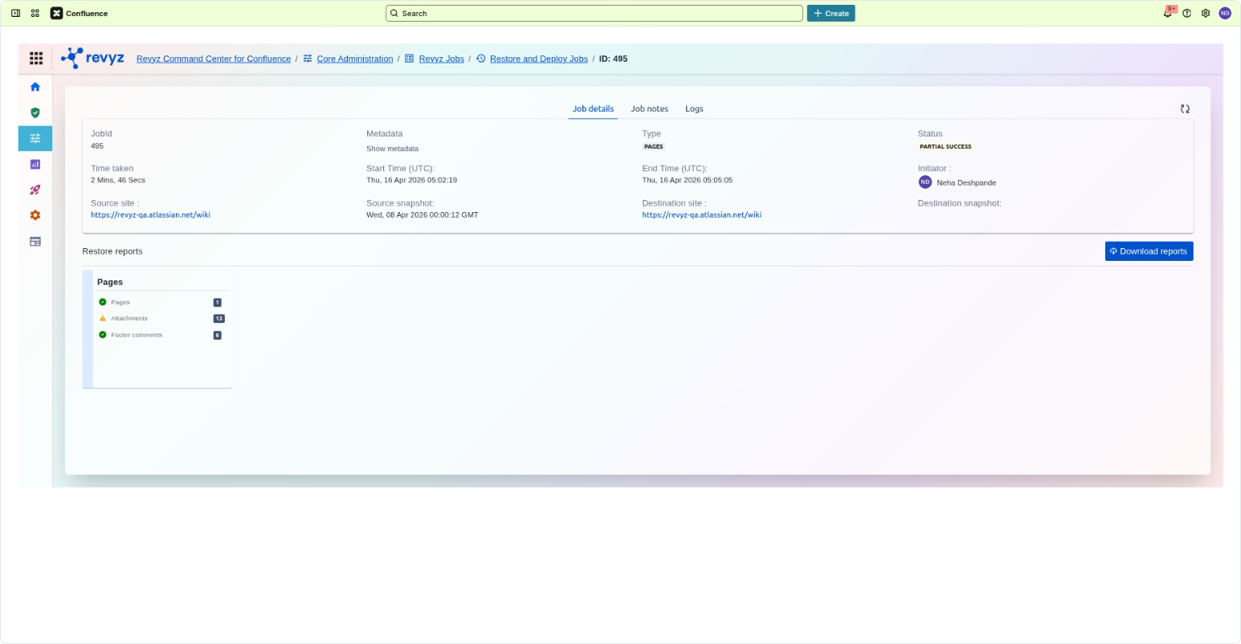Open the Source site URL link

(x=150, y=215)
